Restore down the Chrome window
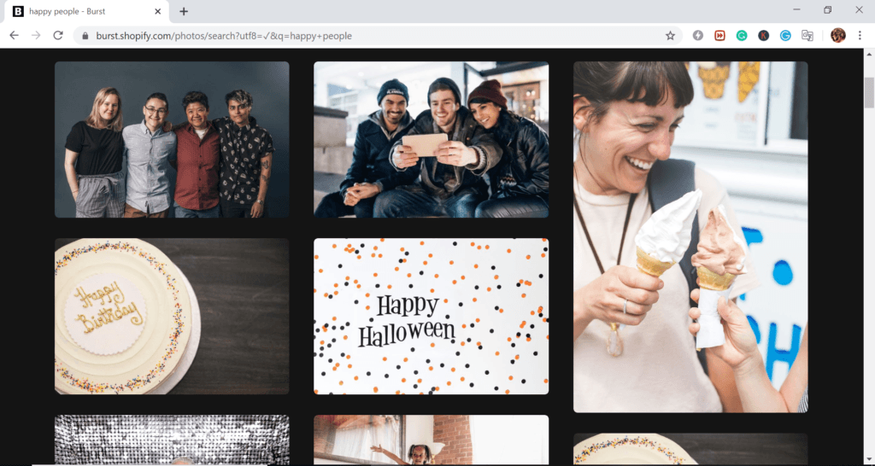The width and height of the screenshot is (875, 466). (827, 9)
